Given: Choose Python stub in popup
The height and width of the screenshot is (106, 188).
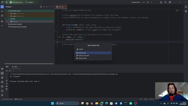Looking at the screenshot, I should [93, 58].
